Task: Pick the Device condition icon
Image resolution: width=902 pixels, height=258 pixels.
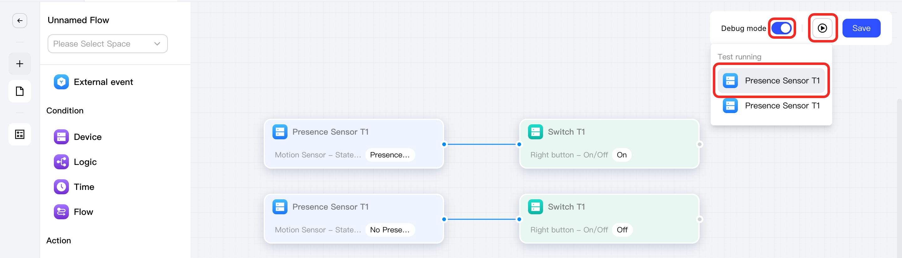Action: pos(61,137)
